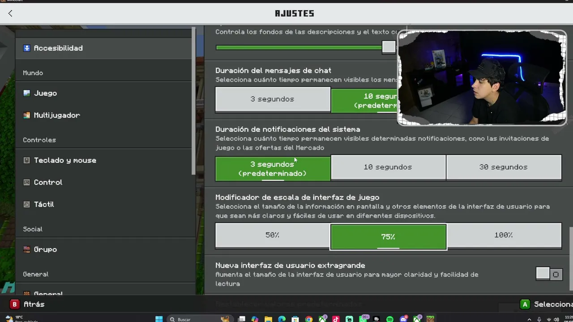Set interface scale modifier to 100%
The image size is (573, 322).
tap(504, 235)
